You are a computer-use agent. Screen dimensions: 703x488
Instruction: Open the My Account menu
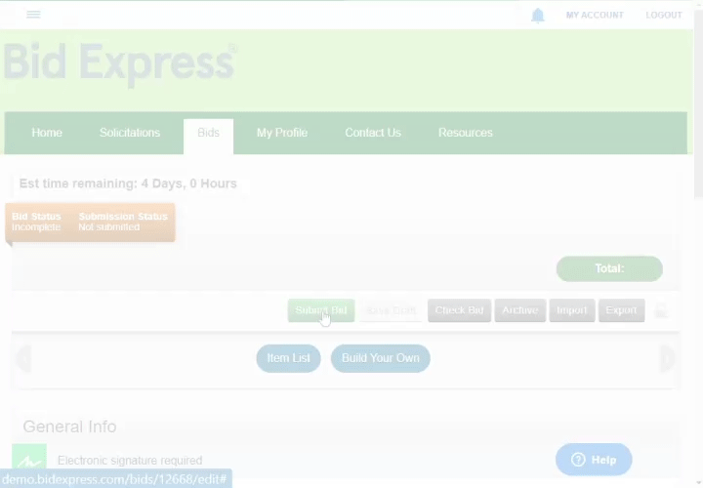595,16
